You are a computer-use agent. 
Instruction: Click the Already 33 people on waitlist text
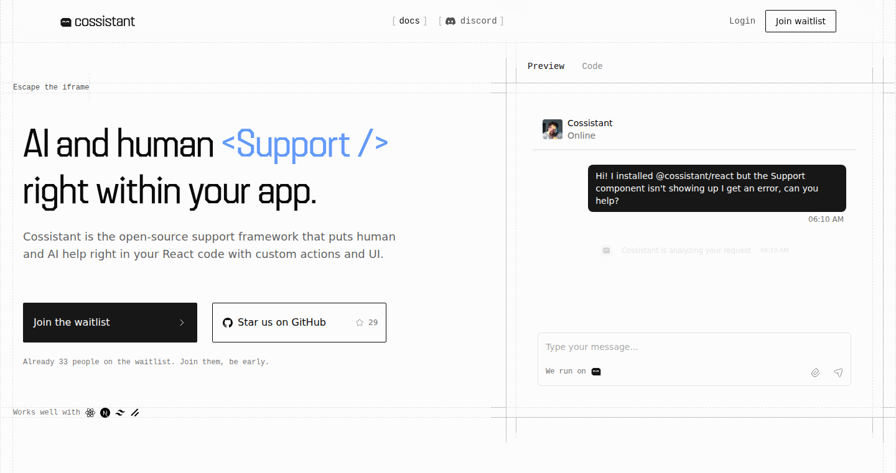[146, 362]
